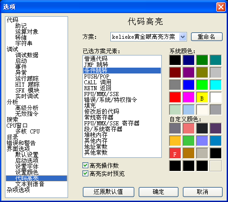Open 设置字体 in the options tree

27,166
